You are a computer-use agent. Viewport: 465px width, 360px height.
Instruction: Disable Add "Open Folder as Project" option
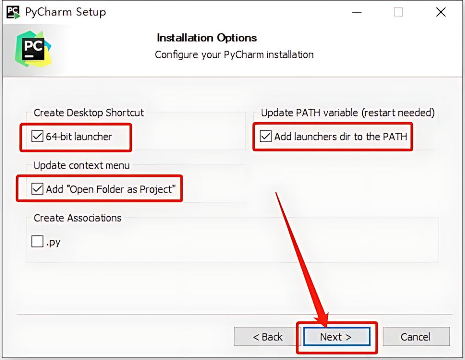click(x=37, y=189)
